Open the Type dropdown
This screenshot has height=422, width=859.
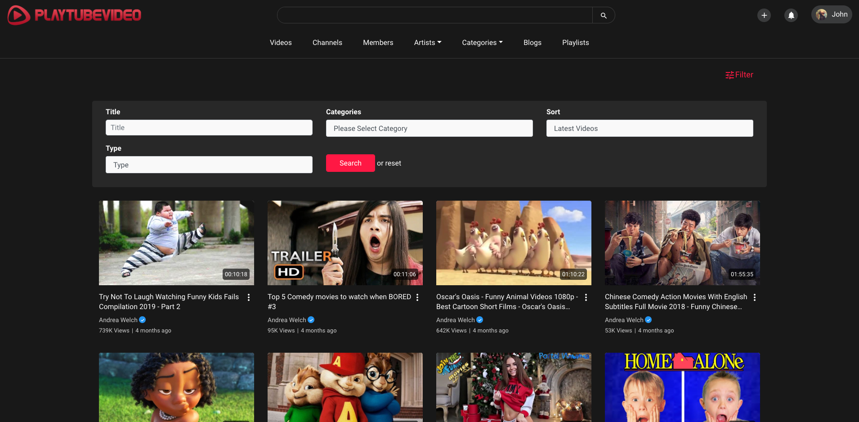tap(209, 165)
